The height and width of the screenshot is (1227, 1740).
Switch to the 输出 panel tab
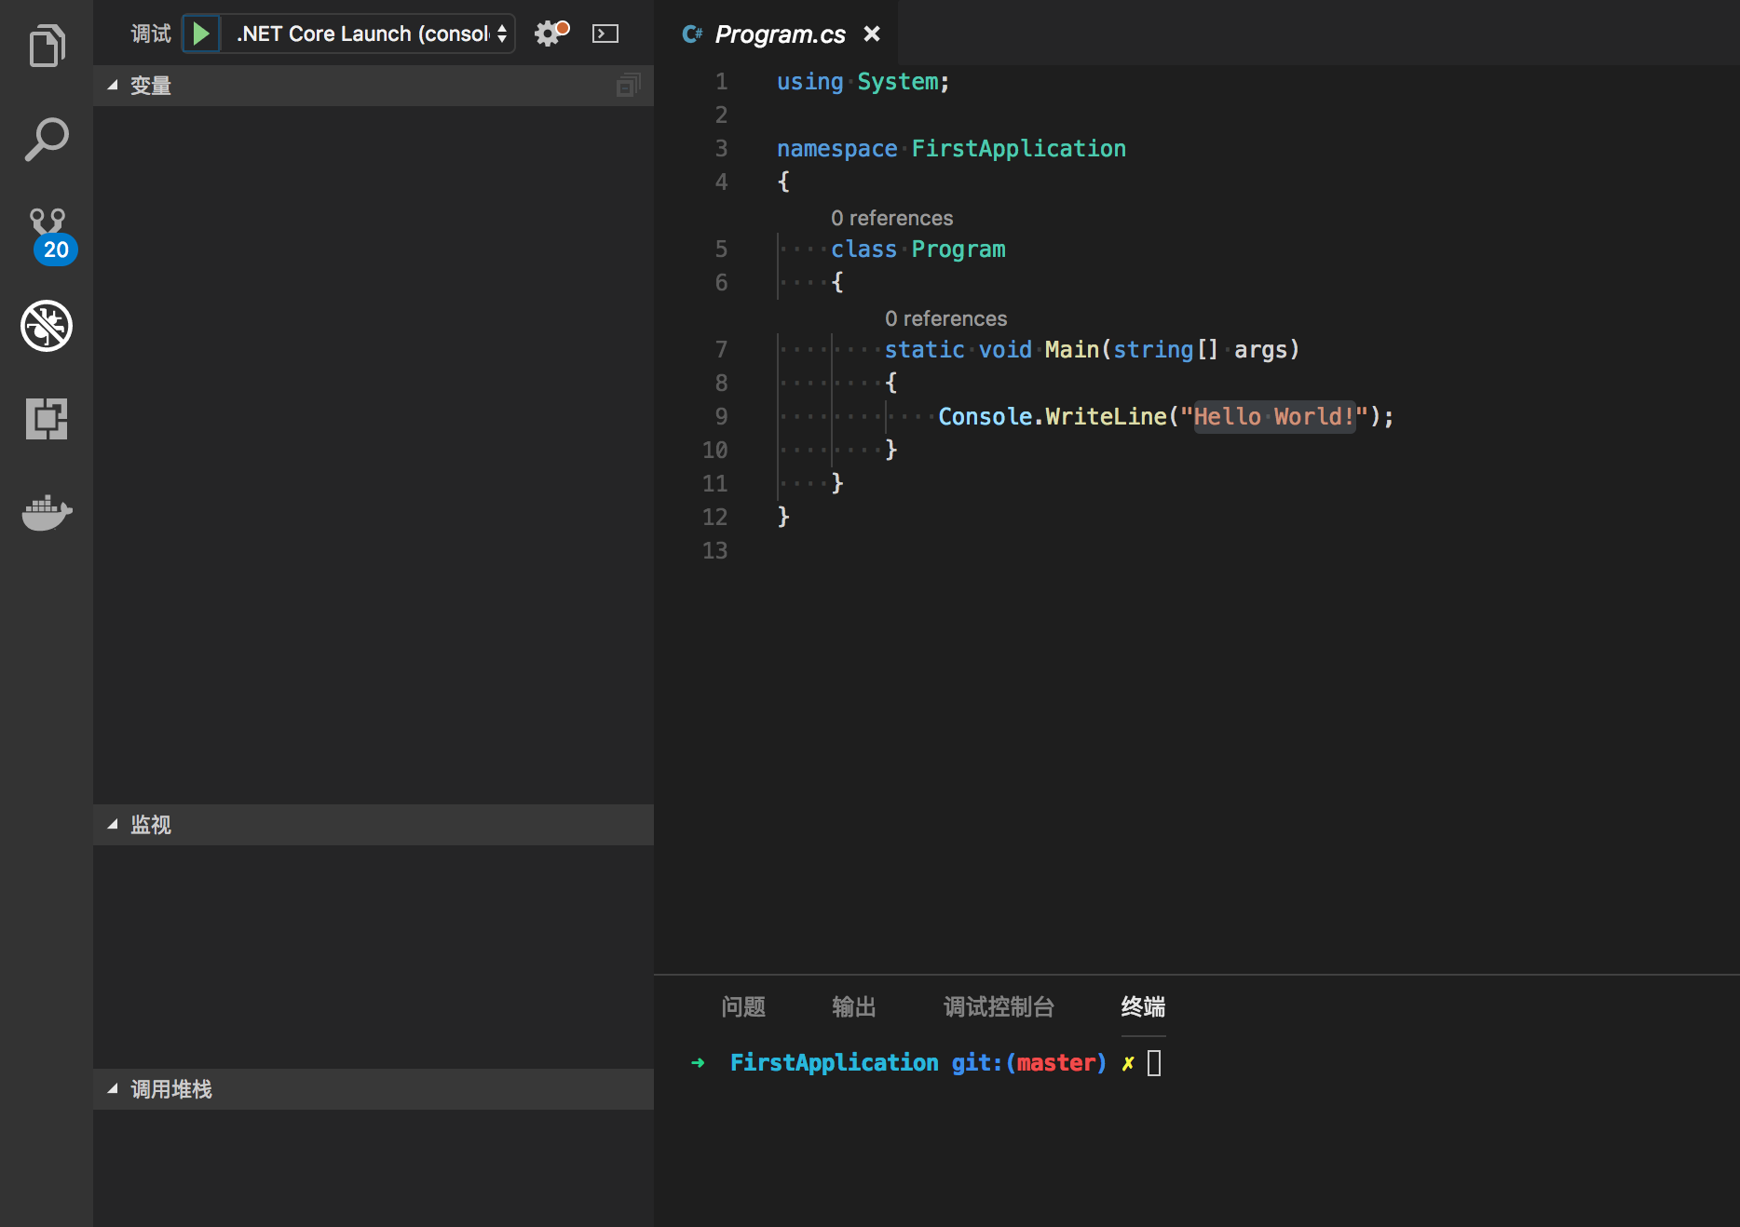(x=853, y=1006)
